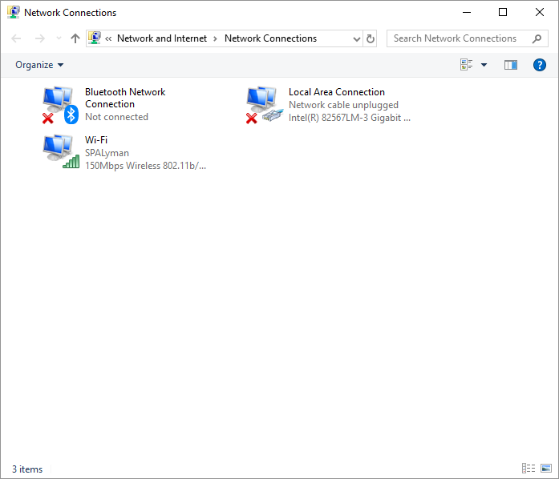
Task: Select the Local Area Connection adapter icon
Action: [265, 105]
